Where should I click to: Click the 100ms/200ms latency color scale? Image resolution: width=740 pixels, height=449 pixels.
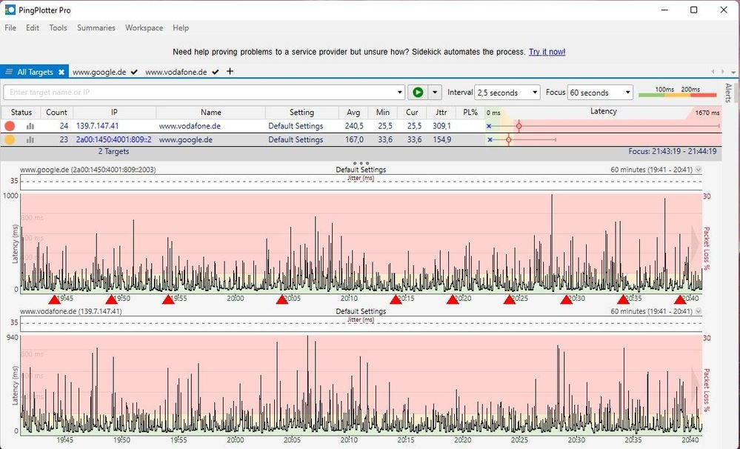click(x=677, y=92)
